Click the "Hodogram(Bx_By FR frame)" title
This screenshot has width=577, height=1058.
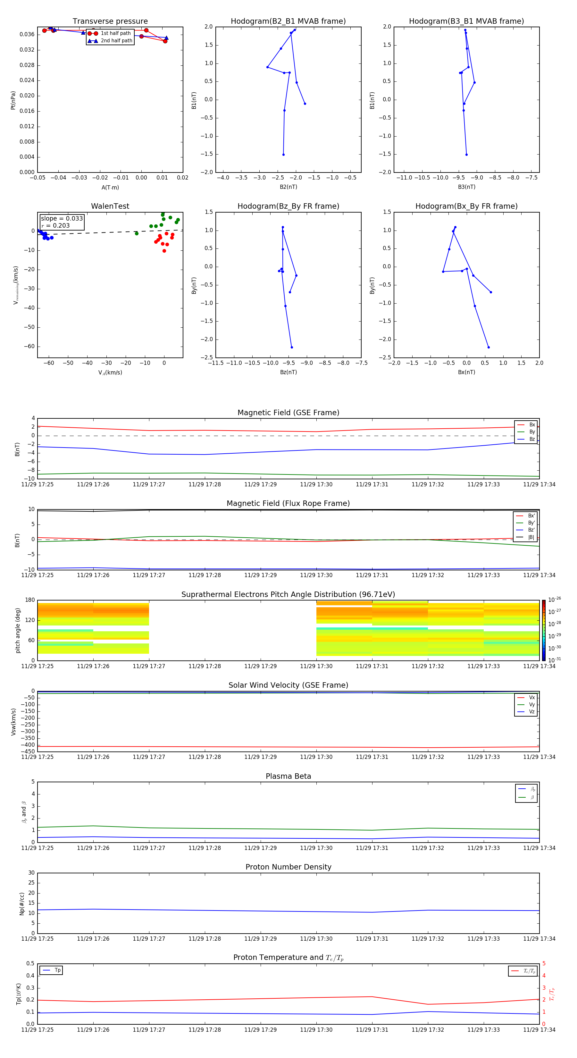point(466,206)
